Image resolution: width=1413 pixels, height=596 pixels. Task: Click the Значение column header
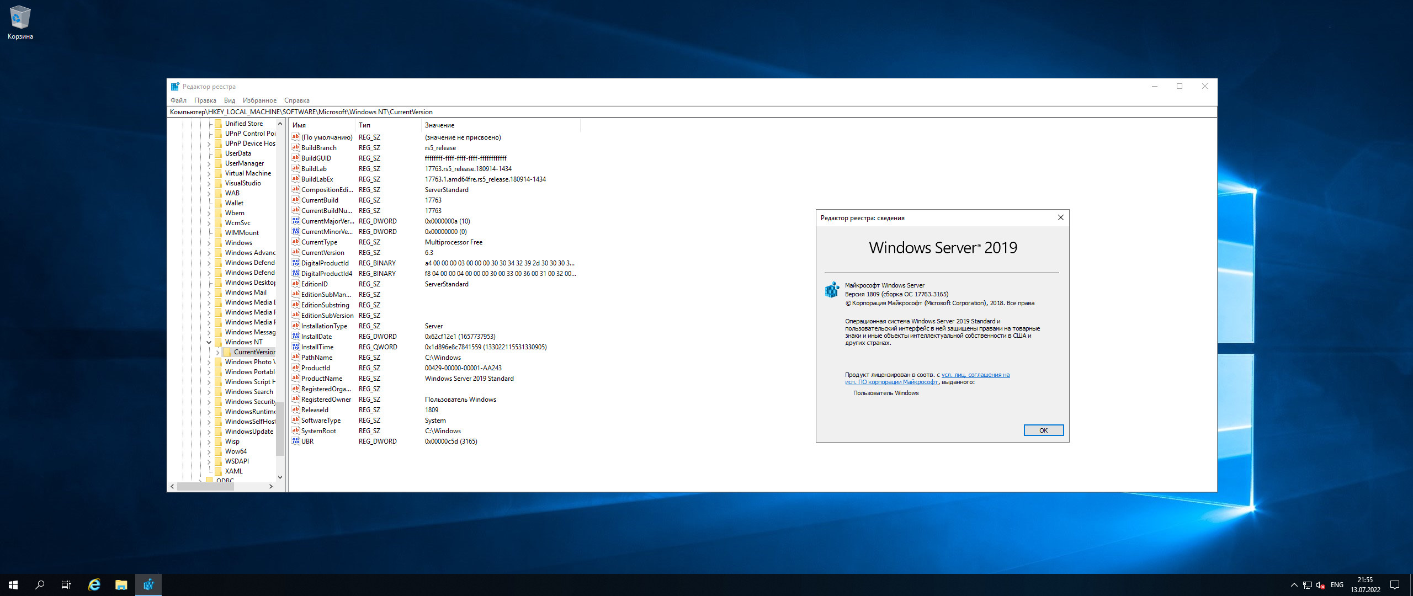point(501,125)
